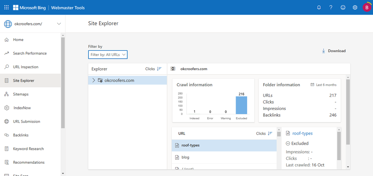The height and width of the screenshot is (176, 373).
Task: Select the roof-types URL row
Action: pos(224,145)
